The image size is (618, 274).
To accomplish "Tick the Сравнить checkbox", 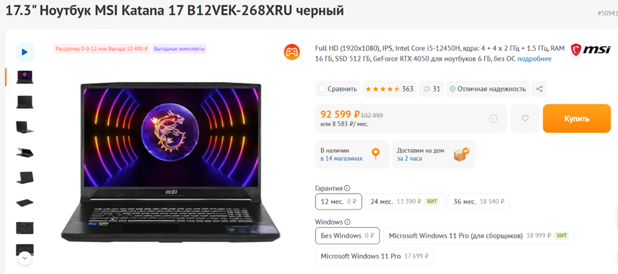I will 322,89.
